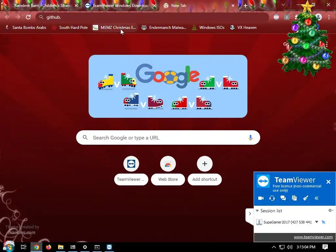The height and width of the screenshot is (252, 336).
Task: Reload the current page
Action: tap(28, 17)
